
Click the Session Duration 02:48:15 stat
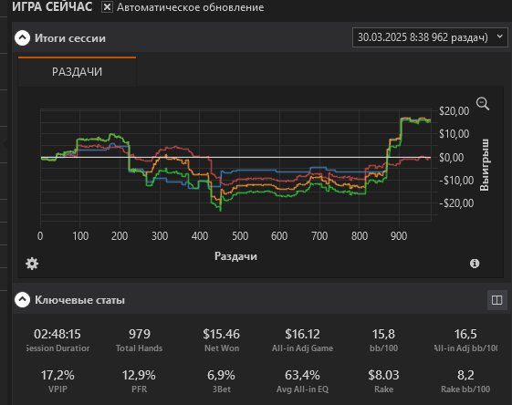coord(57,340)
